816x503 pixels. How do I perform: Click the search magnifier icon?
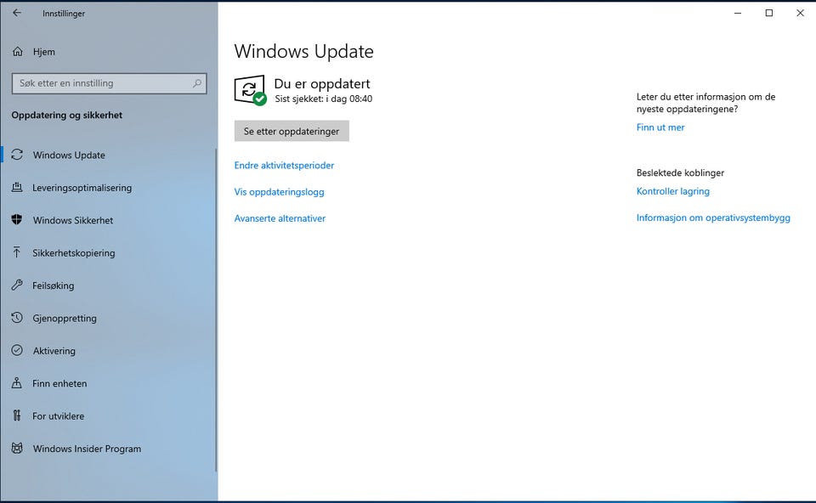[x=197, y=83]
